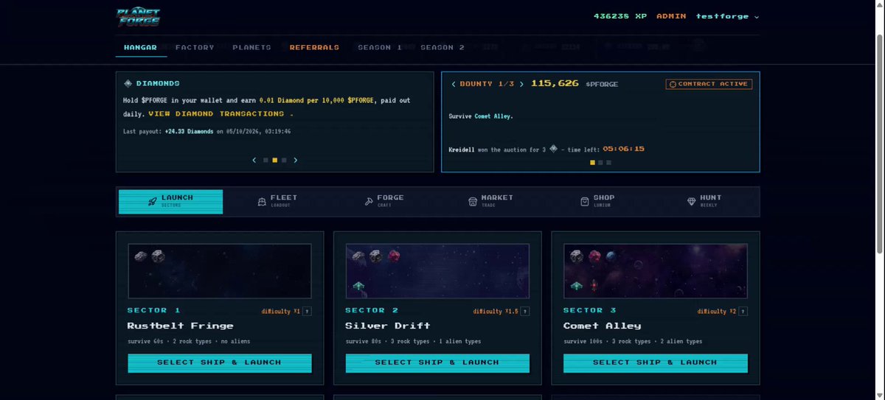
Task: Open the Season 2 tab
Action: 442,47
